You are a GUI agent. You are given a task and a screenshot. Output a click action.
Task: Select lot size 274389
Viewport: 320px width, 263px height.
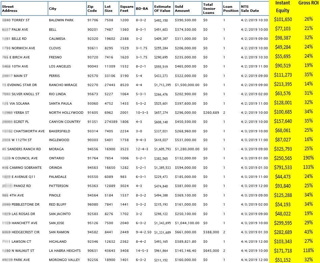pyautogui.click(x=111, y=122)
